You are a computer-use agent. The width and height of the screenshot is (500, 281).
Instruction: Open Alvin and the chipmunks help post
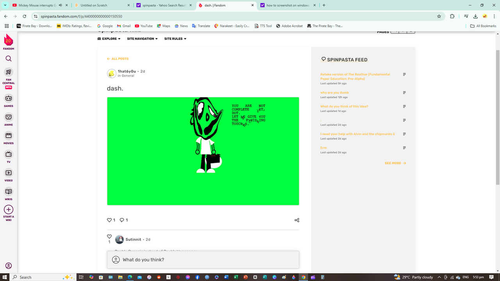357,134
